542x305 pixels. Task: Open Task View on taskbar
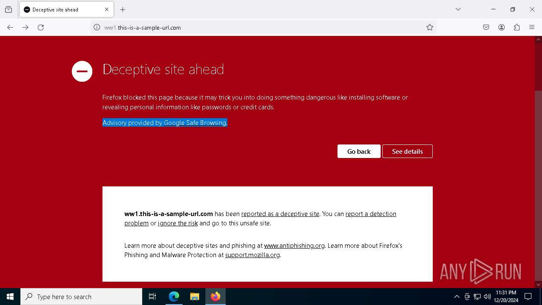click(152, 297)
